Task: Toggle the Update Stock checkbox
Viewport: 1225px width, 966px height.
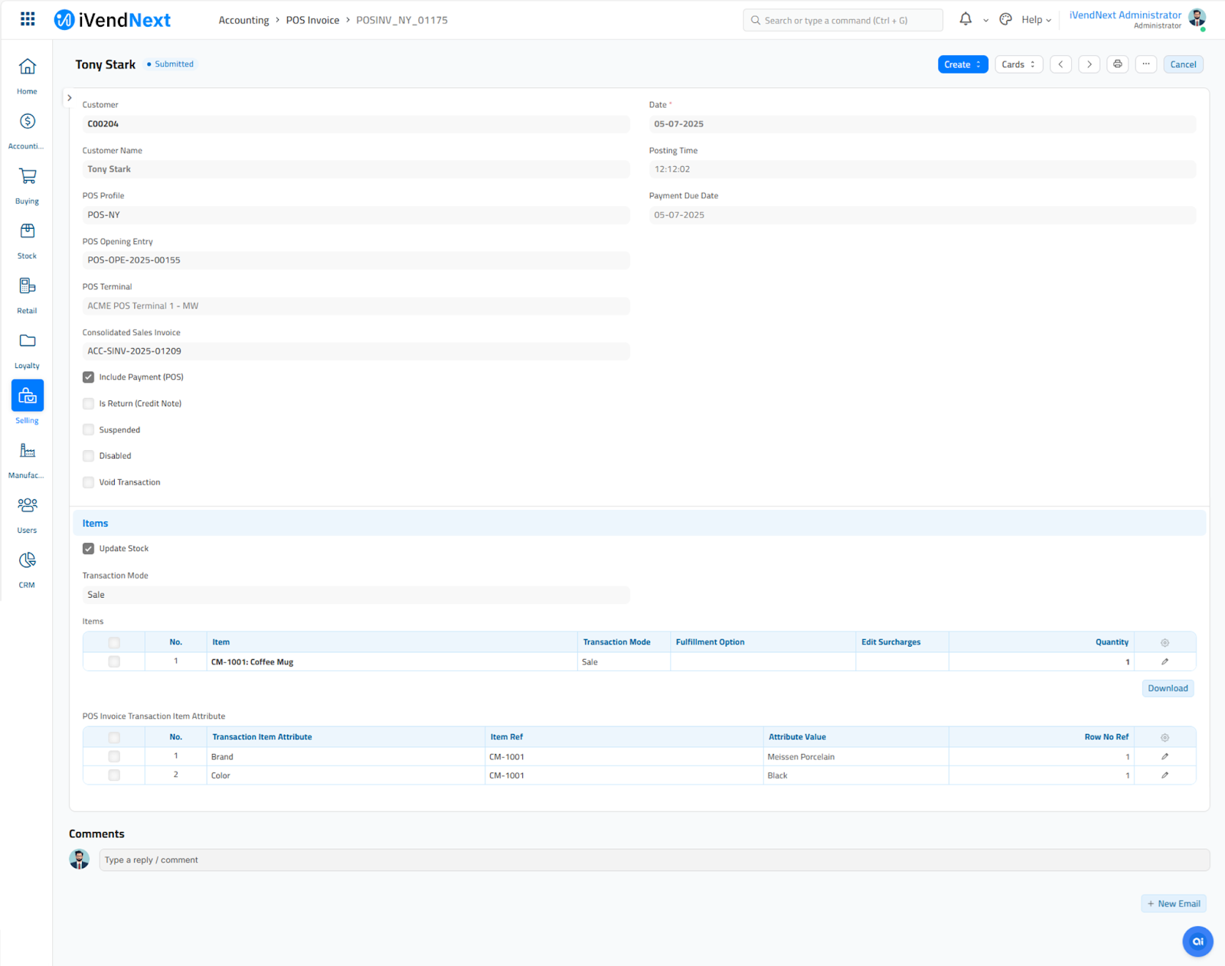Action: point(89,549)
